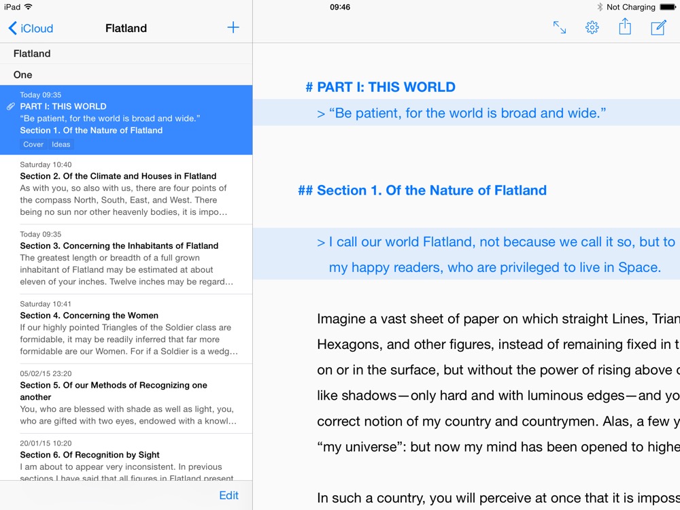Tap the battery indicator in status bar
Image resolution: width=680 pixels, height=510 pixels.
(x=667, y=7)
